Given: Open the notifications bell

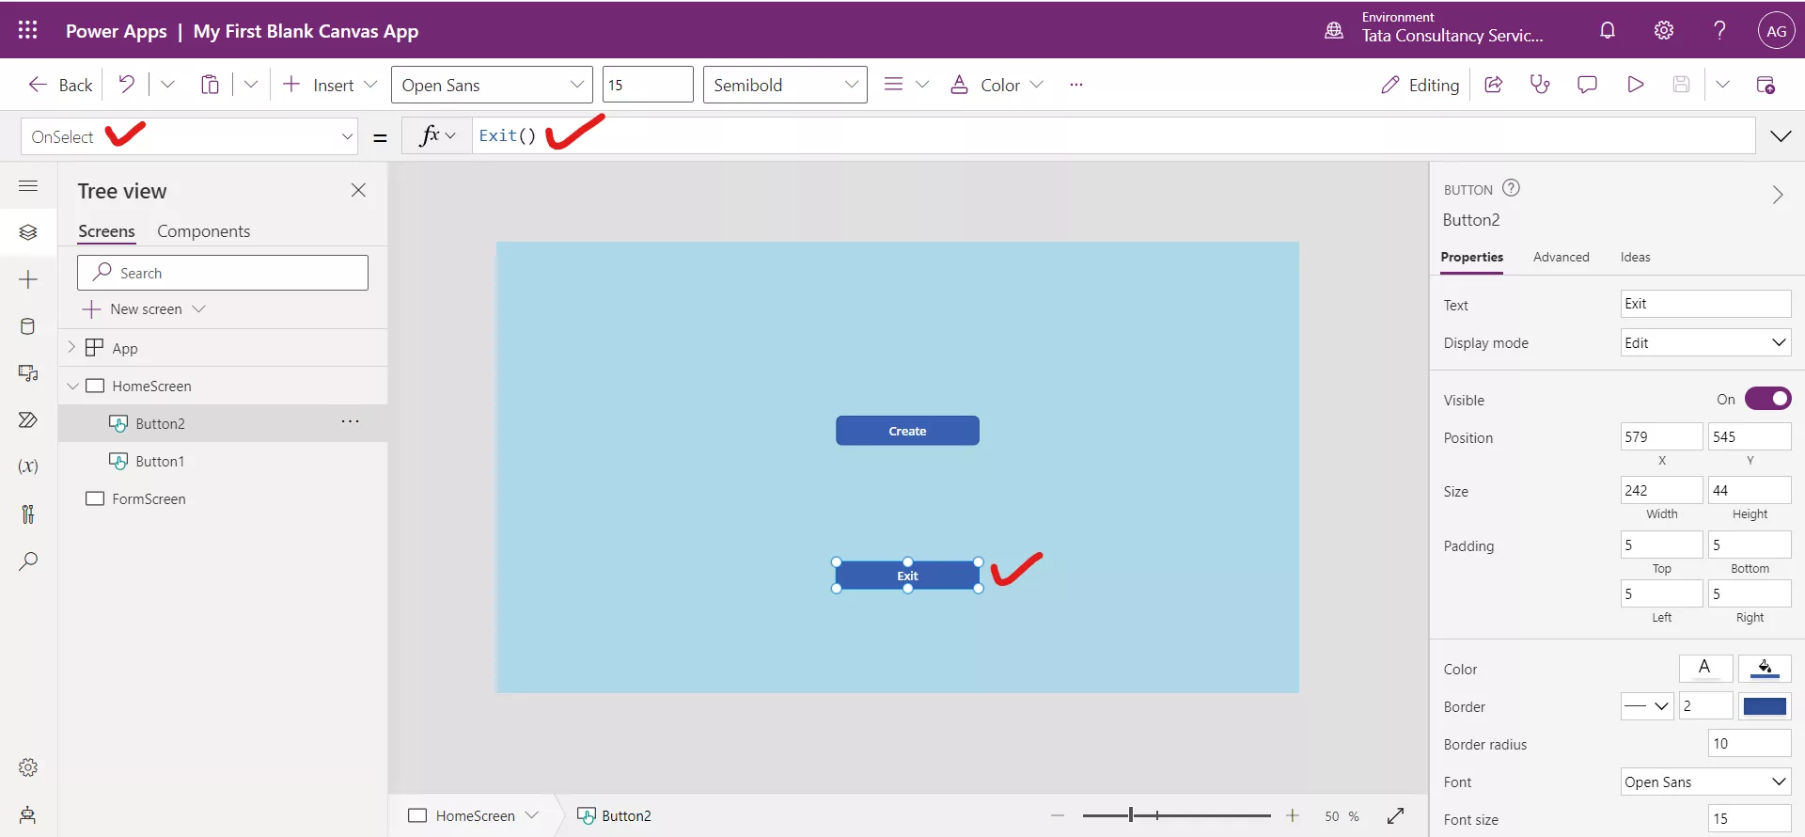Looking at the screenshot, I should tap(1608, 30).
